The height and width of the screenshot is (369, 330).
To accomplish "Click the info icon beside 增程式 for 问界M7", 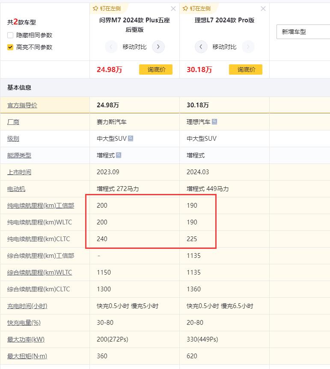I will 119,155.
